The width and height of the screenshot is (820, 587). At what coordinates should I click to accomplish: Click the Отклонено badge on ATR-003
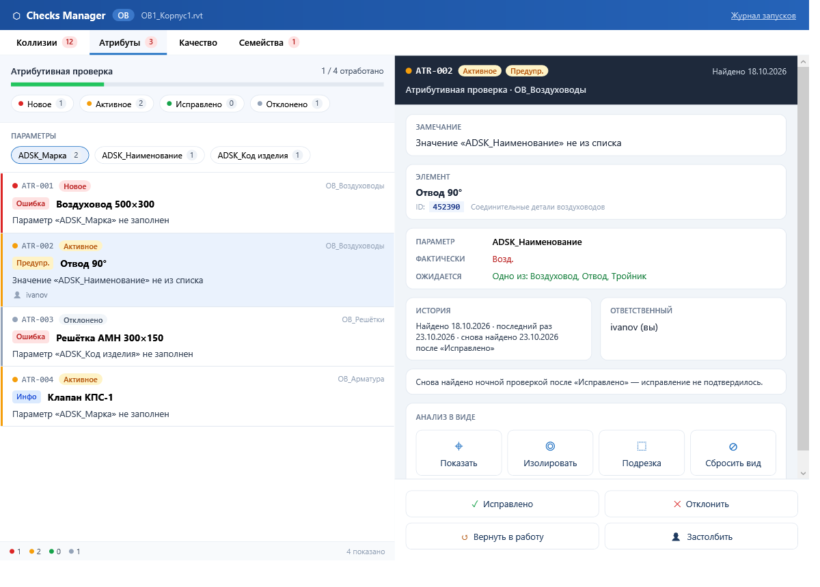click(x=83, y=319)
